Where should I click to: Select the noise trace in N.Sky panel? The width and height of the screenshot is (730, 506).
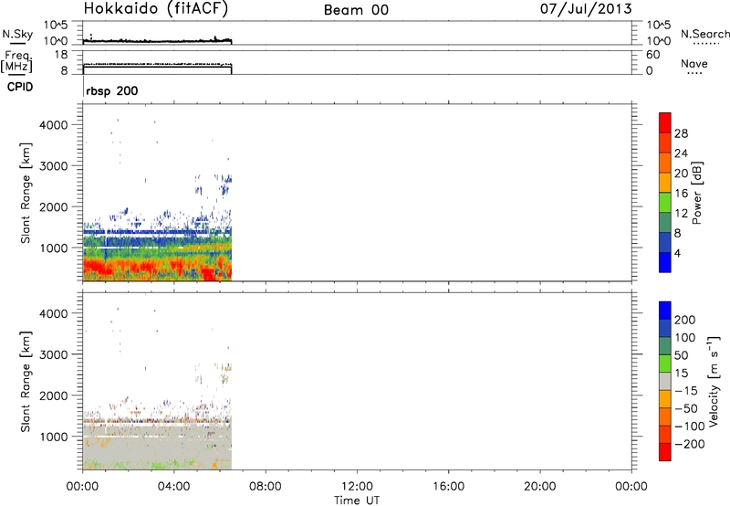coord(157,40)
